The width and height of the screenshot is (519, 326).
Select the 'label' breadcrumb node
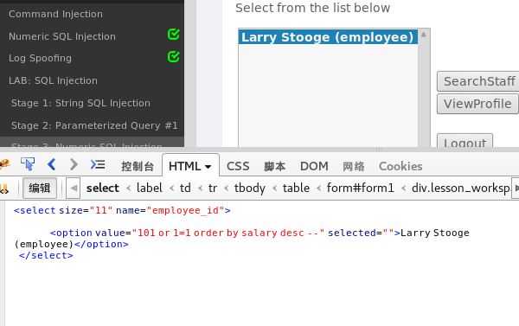(x=150, y=188)
